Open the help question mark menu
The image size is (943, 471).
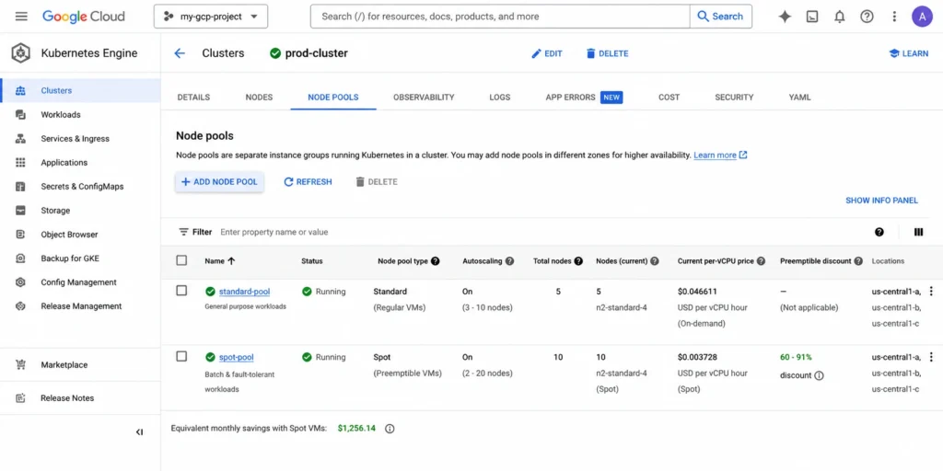pyautogui.click(x=867, y=17)
